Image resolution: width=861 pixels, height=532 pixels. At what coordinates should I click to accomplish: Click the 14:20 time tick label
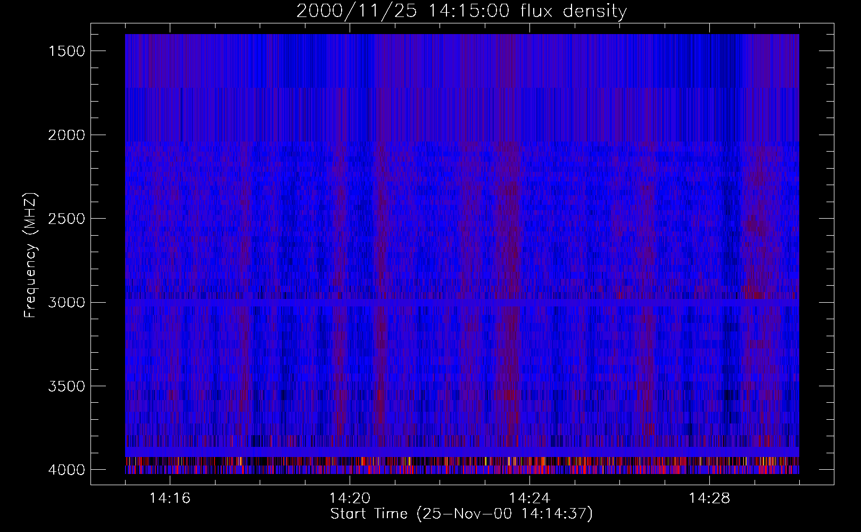(350, 498)
